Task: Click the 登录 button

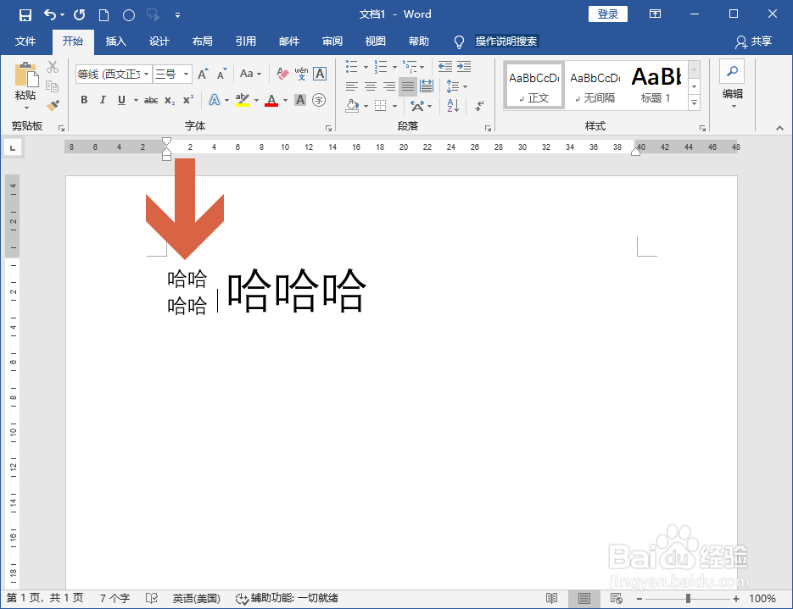Action: [x=607, y=14]
